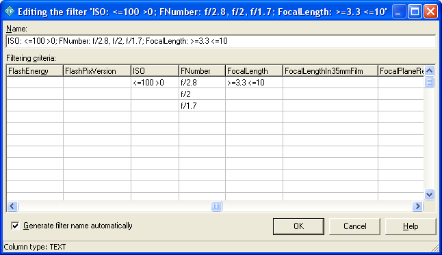The image size is (442, 255).
Task: Click the FocalLengthIn35mmFilm column header
Action: (x=330, y=71)
